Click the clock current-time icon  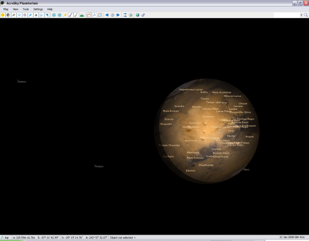click(112, 15)
